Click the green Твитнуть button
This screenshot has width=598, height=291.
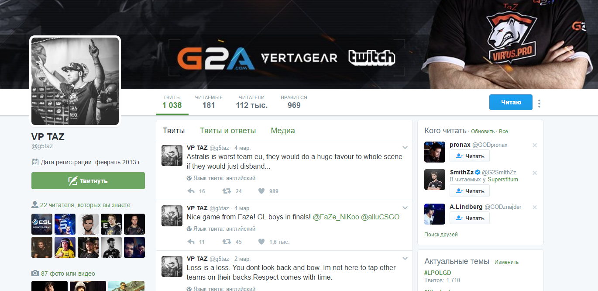(88, 181)
